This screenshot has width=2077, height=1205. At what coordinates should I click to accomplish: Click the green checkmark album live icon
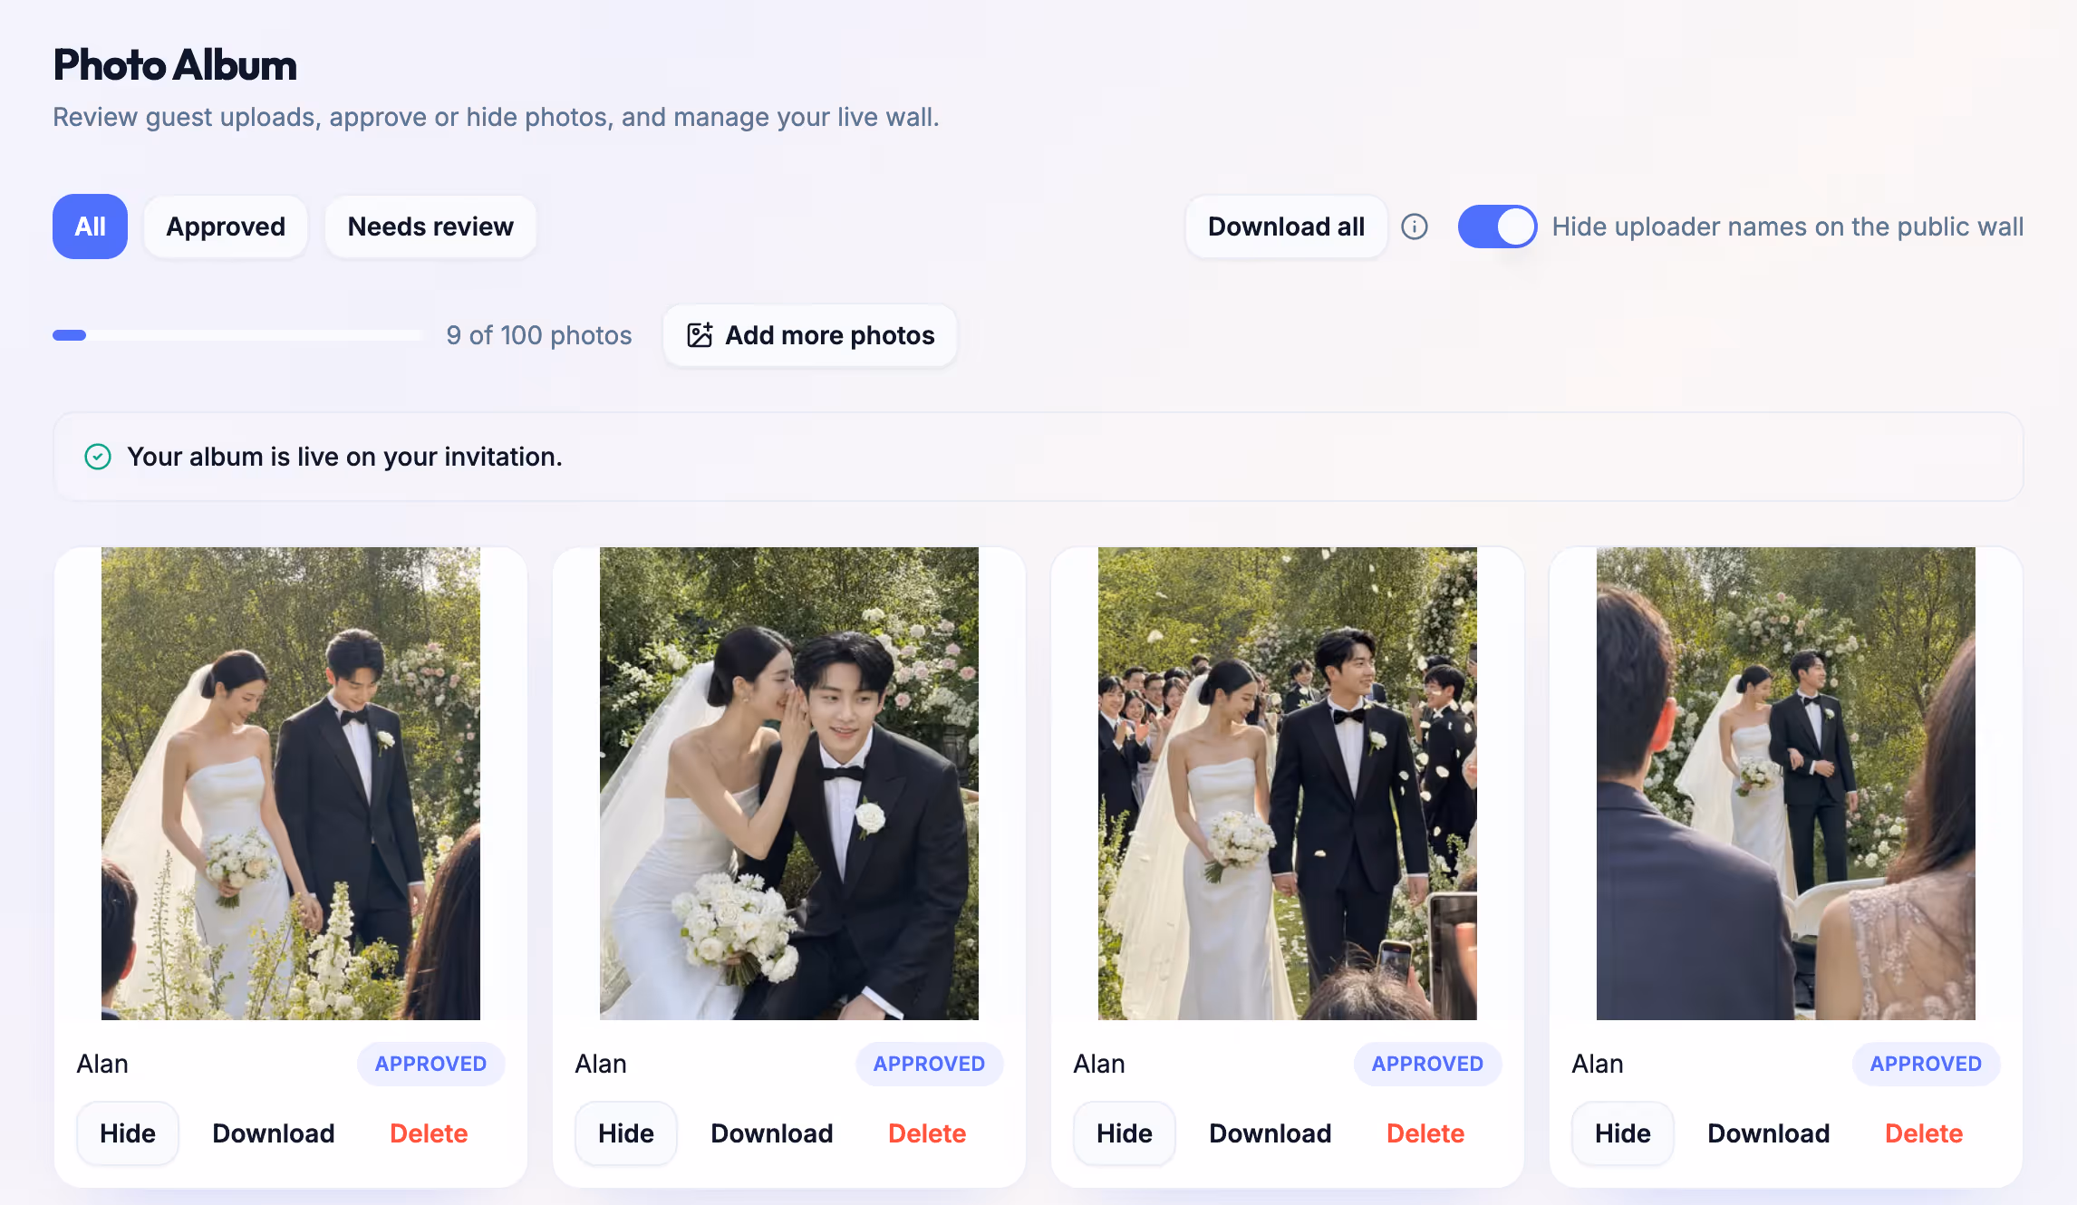pyautogui.click(x=98, y=457)
